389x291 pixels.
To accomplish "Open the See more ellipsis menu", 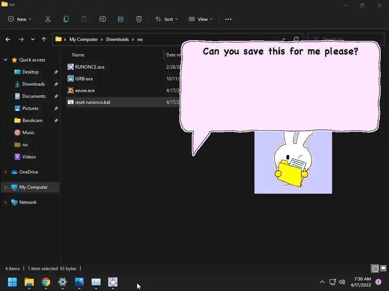I will (x=228, y=19).
